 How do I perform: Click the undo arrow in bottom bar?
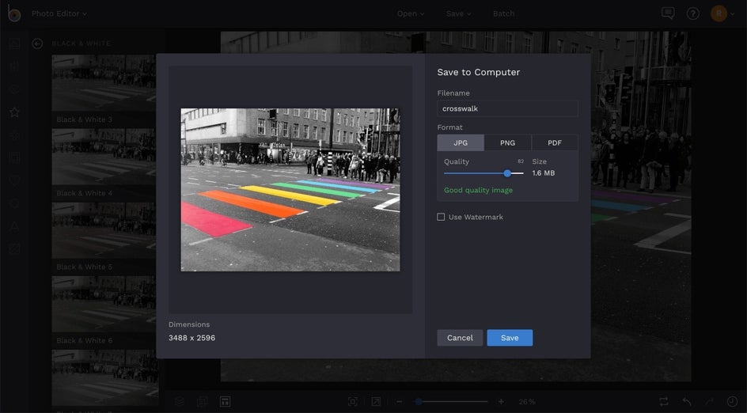[687, 402]
